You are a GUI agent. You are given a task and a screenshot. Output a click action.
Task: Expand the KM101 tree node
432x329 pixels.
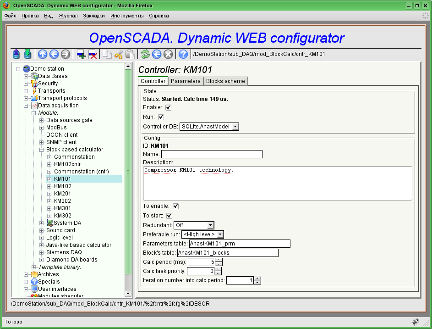pyautogui.click(x=49, y=179)
